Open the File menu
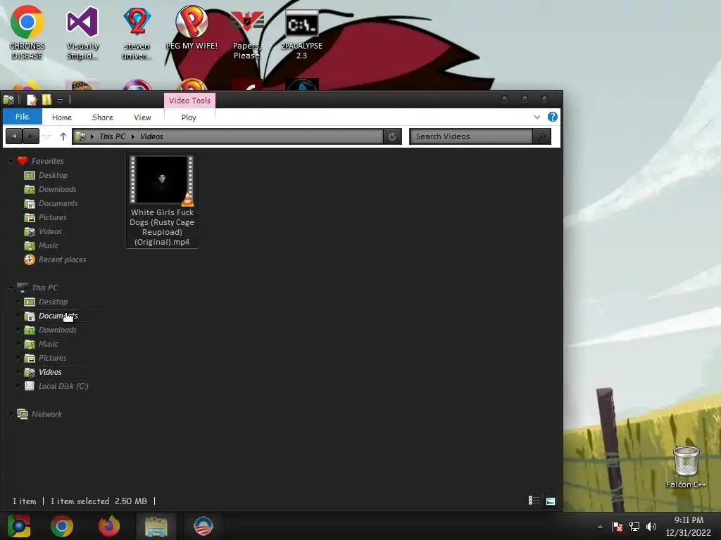This screenshot has width=721, height=540. (22, 117)
